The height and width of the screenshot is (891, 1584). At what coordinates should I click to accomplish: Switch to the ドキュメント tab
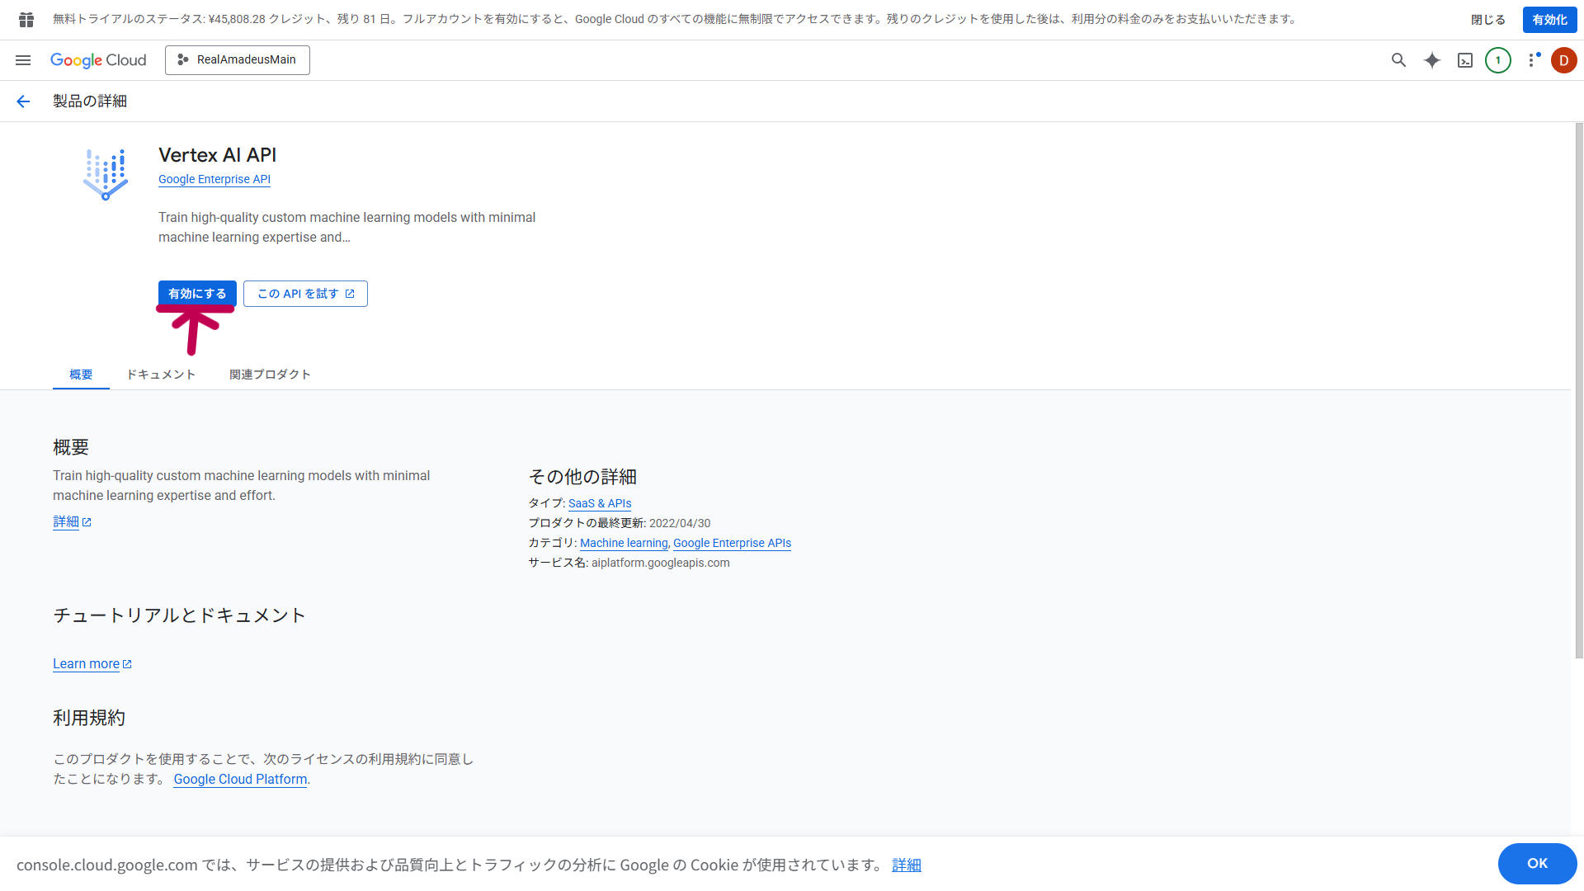[161, 375]
